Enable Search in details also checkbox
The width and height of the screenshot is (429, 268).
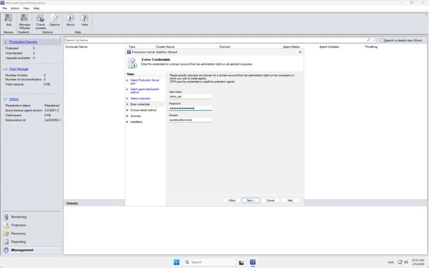click(x=382, y=40)
